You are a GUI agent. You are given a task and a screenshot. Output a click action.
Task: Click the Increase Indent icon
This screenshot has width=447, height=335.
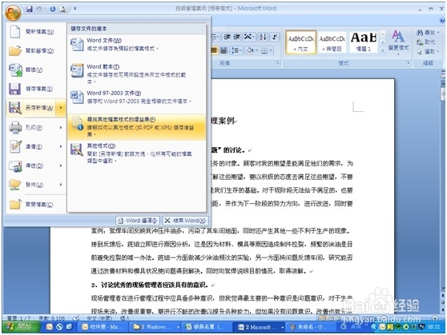(237, 37)
